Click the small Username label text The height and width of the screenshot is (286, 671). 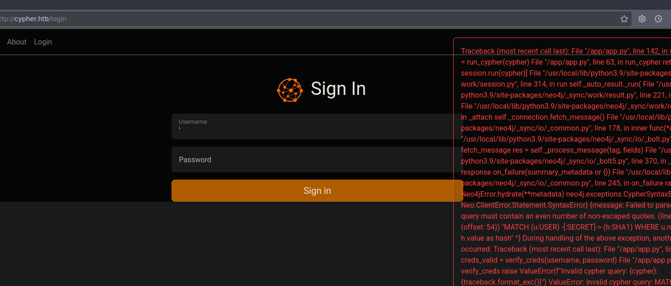coord(193,122)
